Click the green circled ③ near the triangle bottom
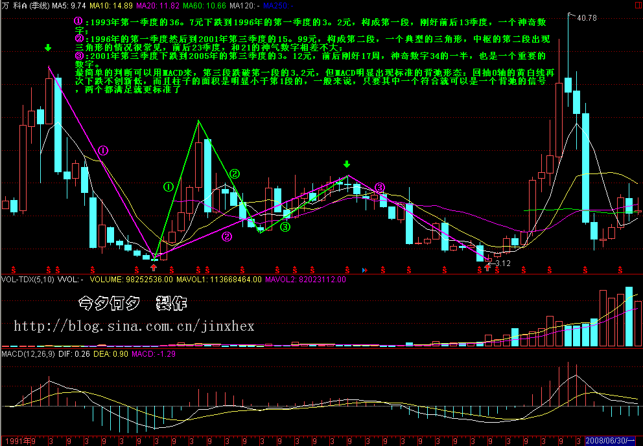 (285, 227)
